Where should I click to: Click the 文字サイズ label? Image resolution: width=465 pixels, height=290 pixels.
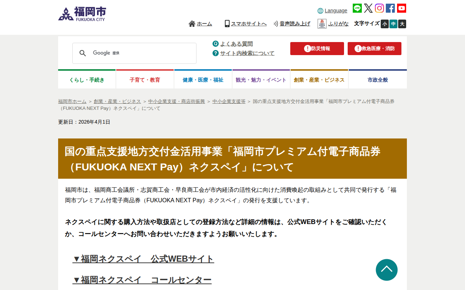[x=367, y=24]
